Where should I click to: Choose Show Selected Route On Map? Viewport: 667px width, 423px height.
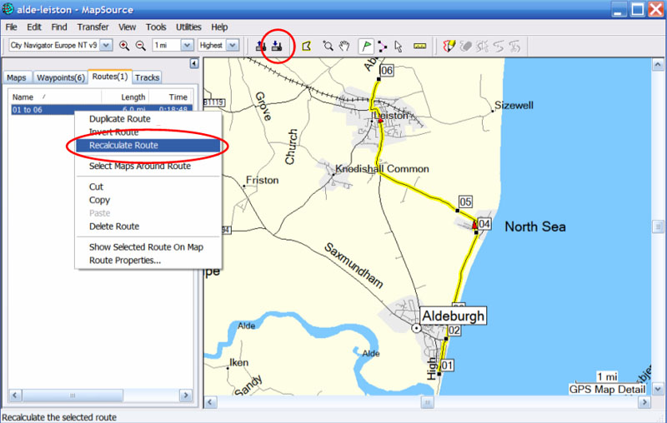148,247
